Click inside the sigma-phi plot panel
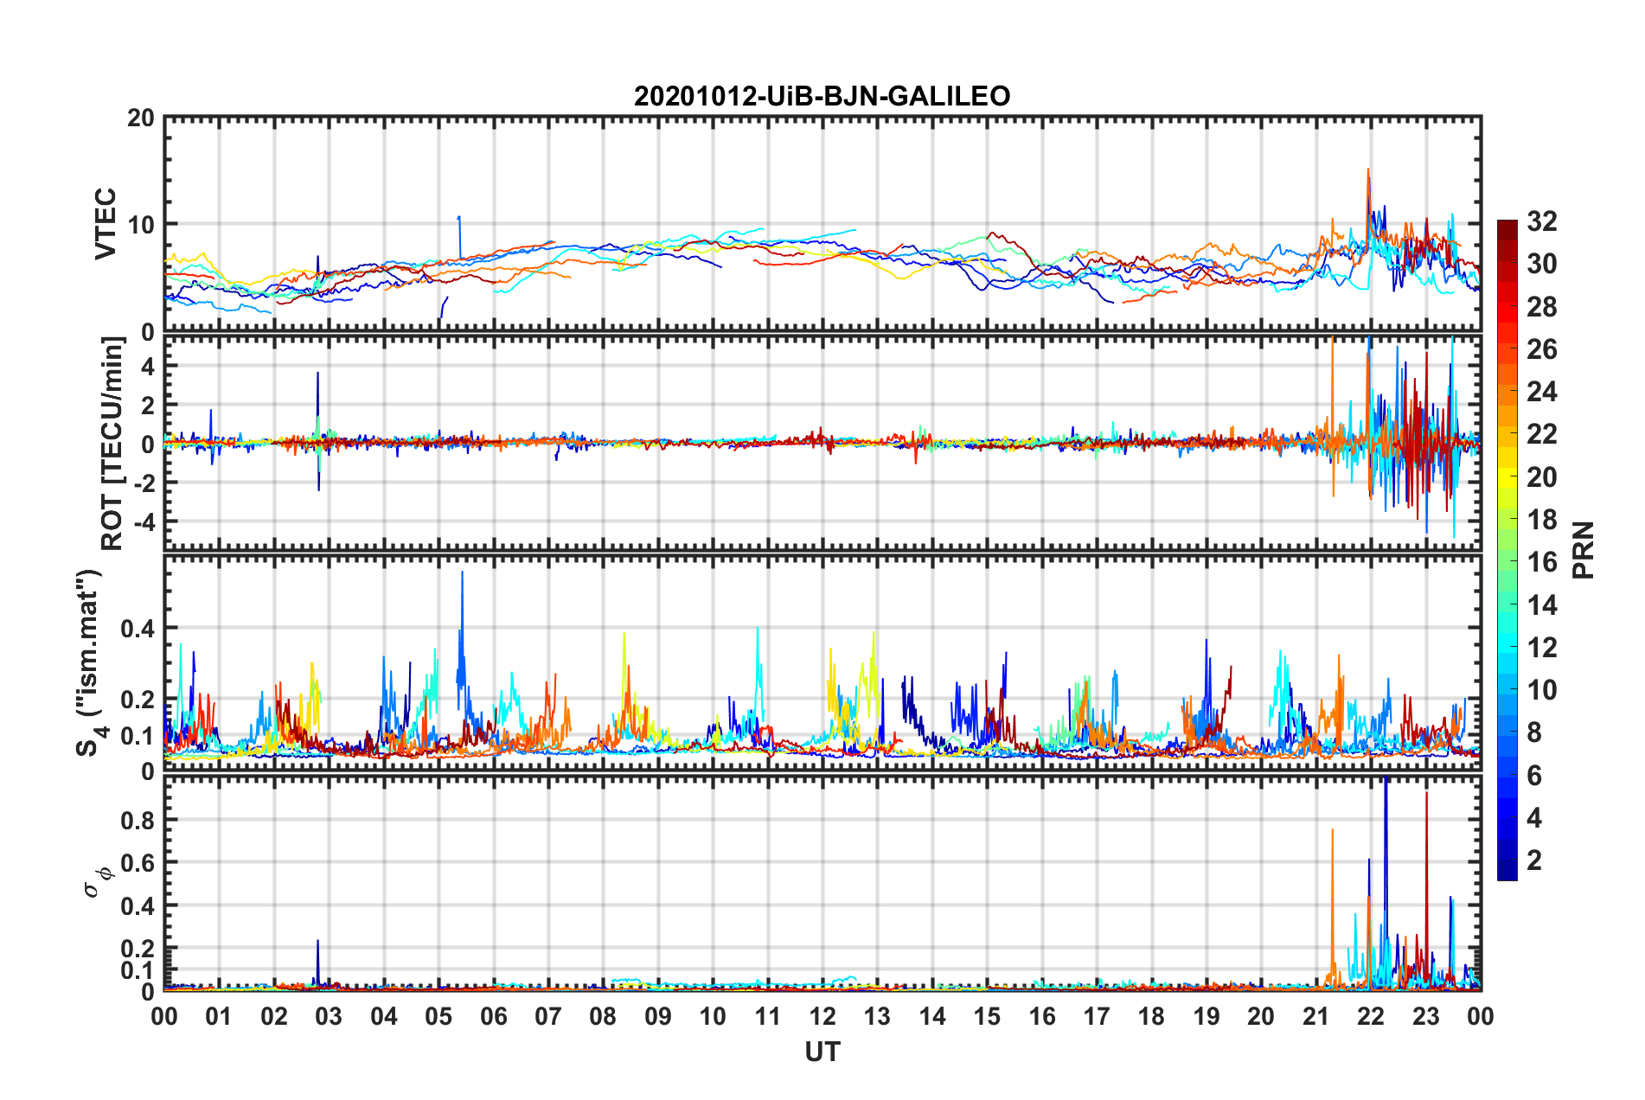 click(x=822, y=883)
